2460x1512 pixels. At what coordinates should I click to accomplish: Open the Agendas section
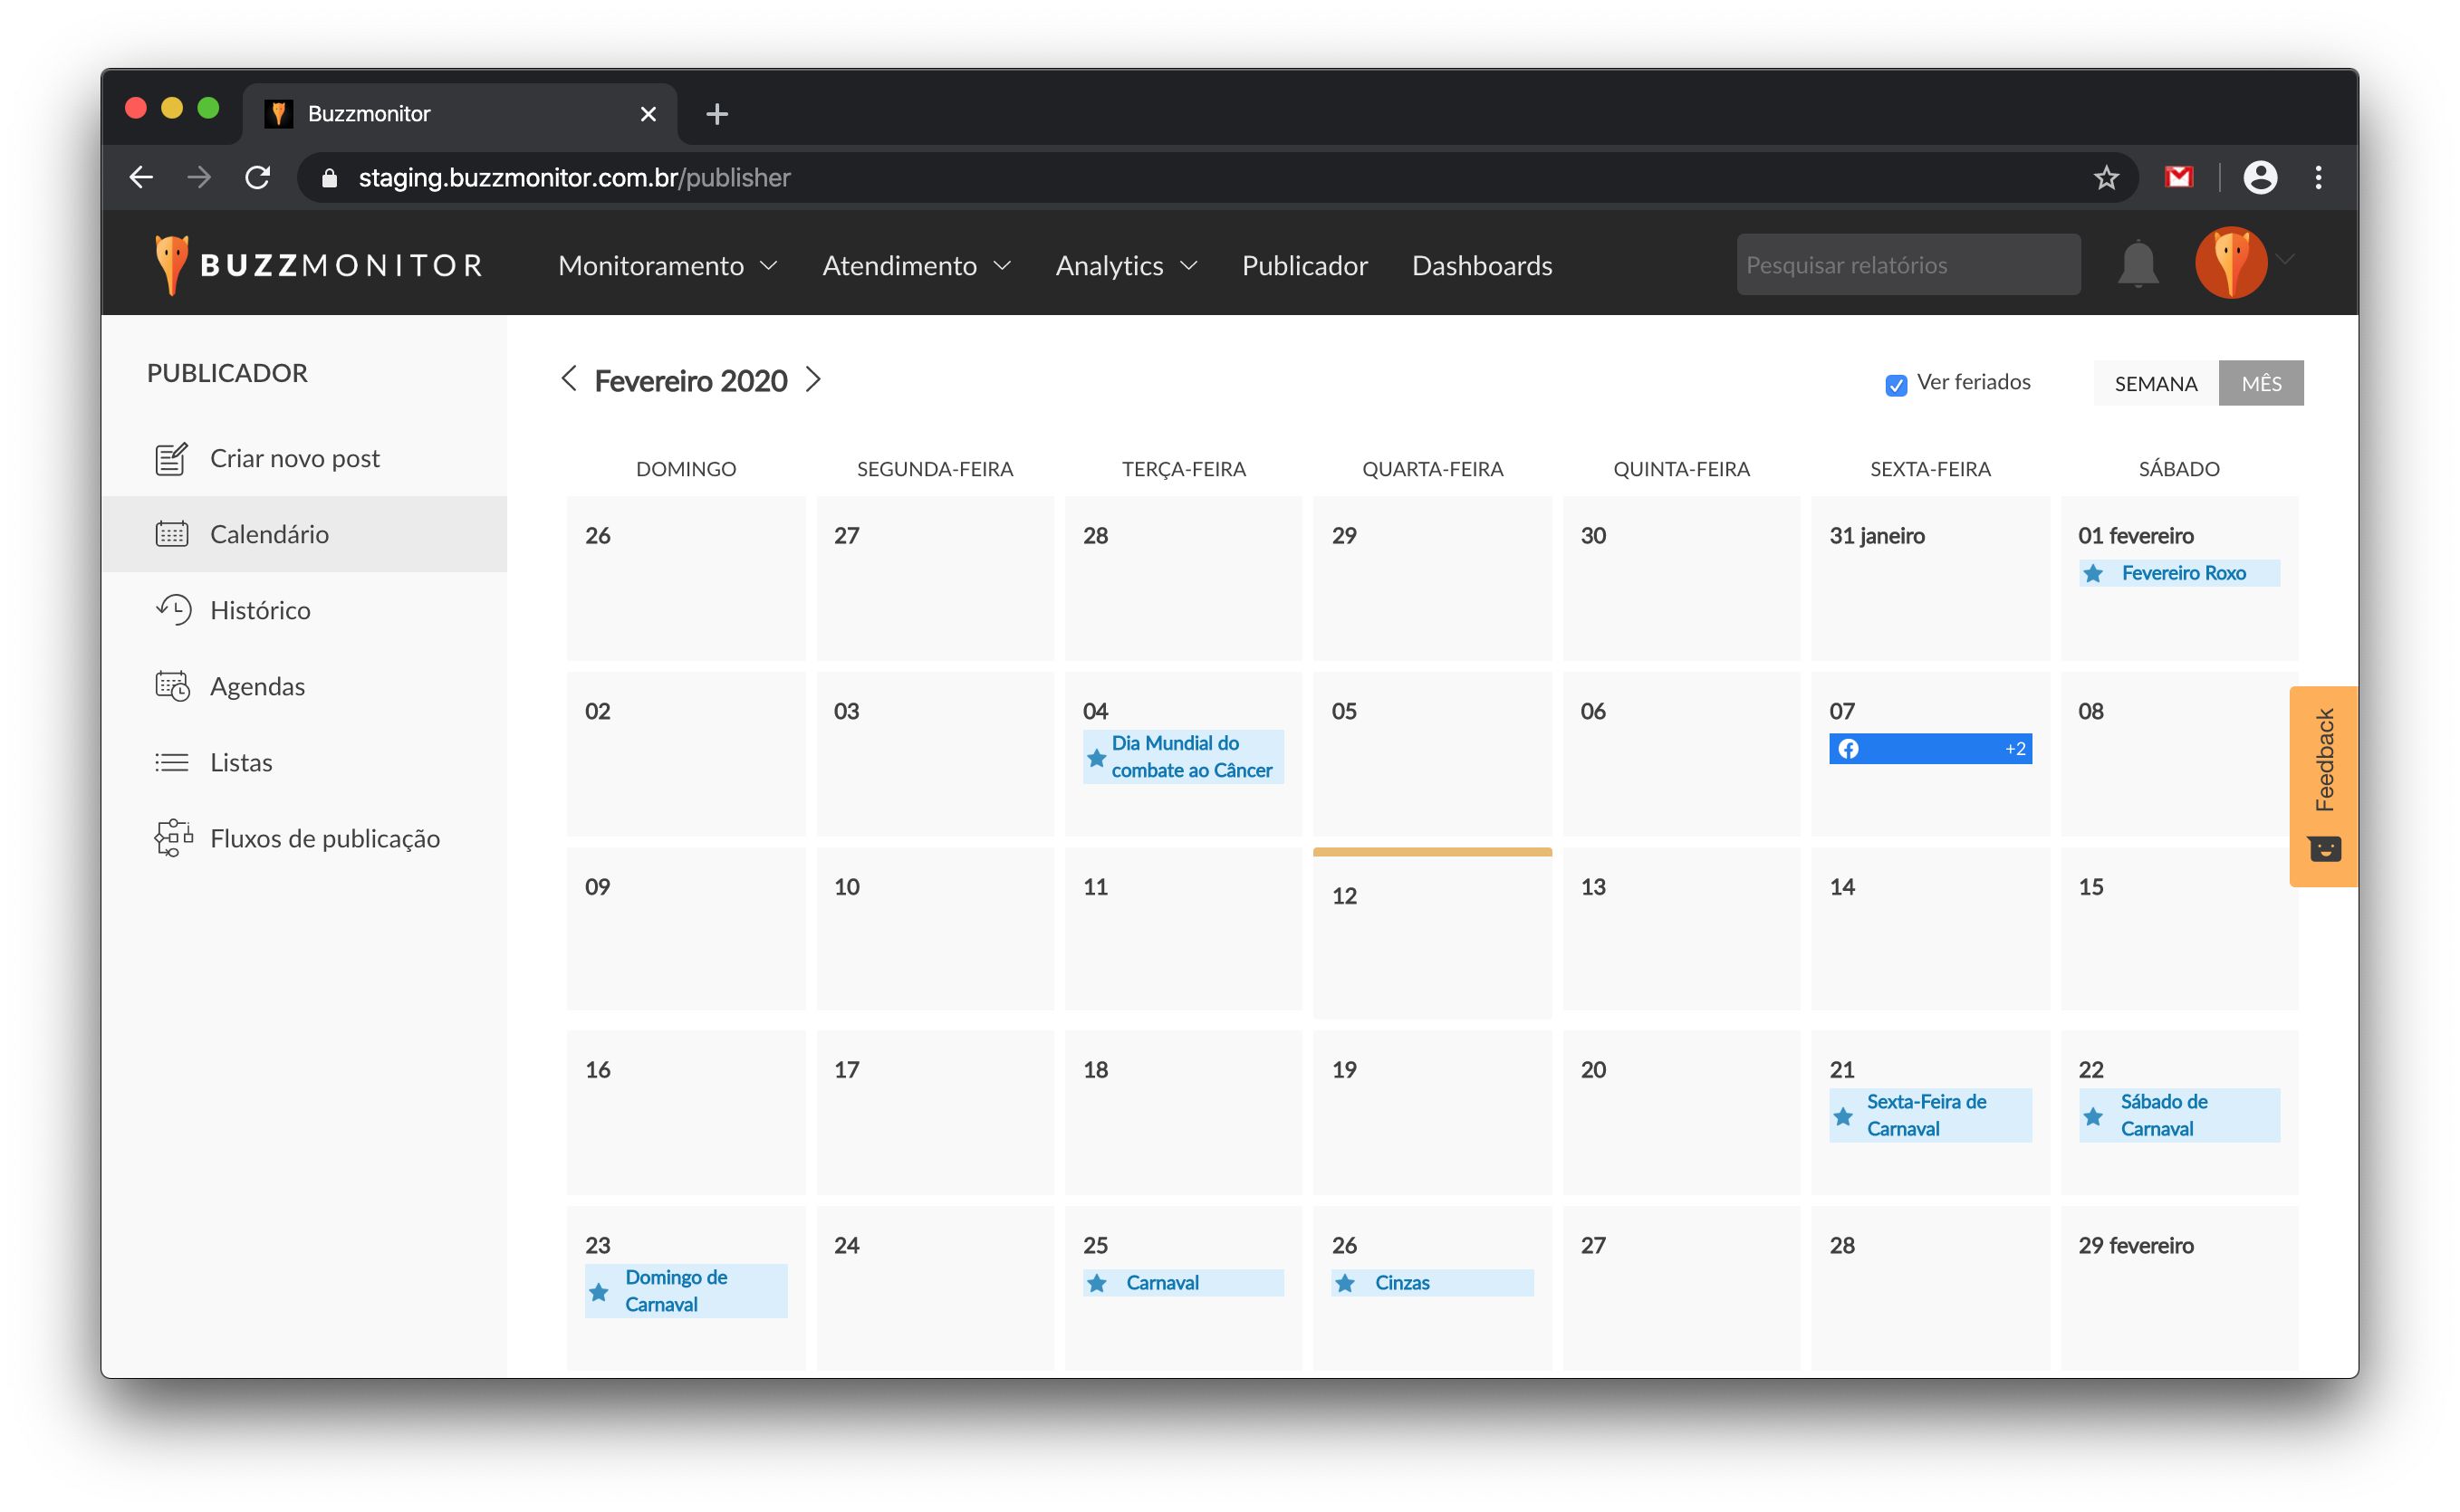[x=257, y=686]
